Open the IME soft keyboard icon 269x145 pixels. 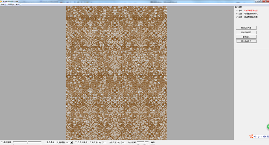pyautogui.click(x=265, y=136)
